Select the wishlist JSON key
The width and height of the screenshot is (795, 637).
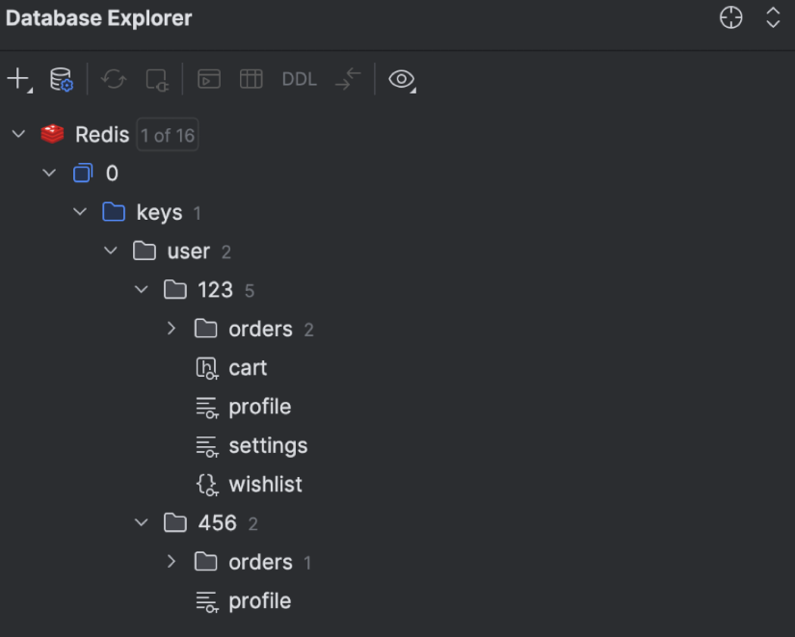pos(264,484)
